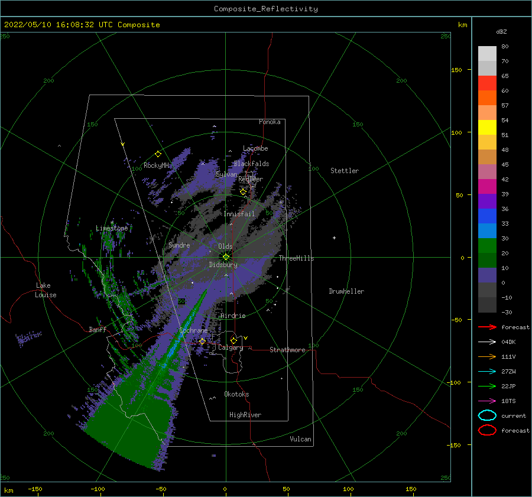Click the dBZ legend heading
532x497 pixels.
pyautogui.click(x=501, y=31)
